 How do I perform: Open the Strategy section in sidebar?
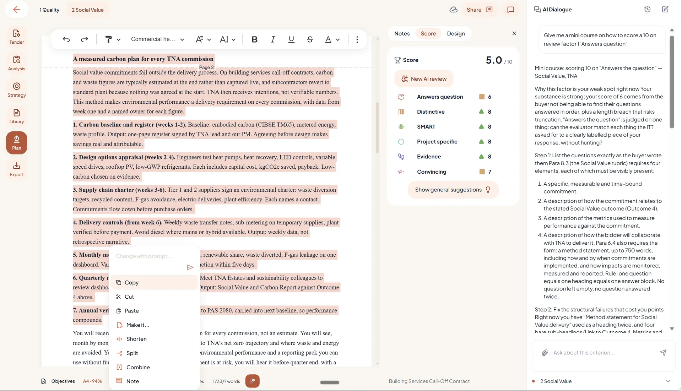(17, 90)
